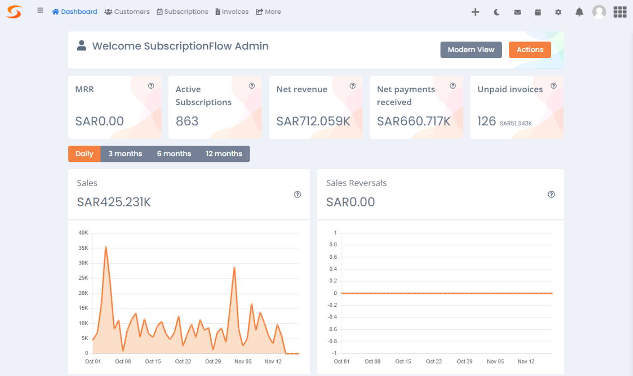Show notifications with the bell icon
The height and width of the screenshot is (376, 633).
tap(579, 12)
